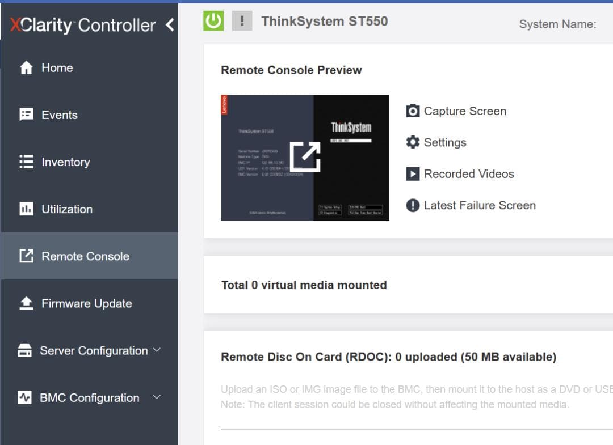This screenshot has width=613, height=445.
Task: Click the Inventory list icon
Action: pos(26,162)
